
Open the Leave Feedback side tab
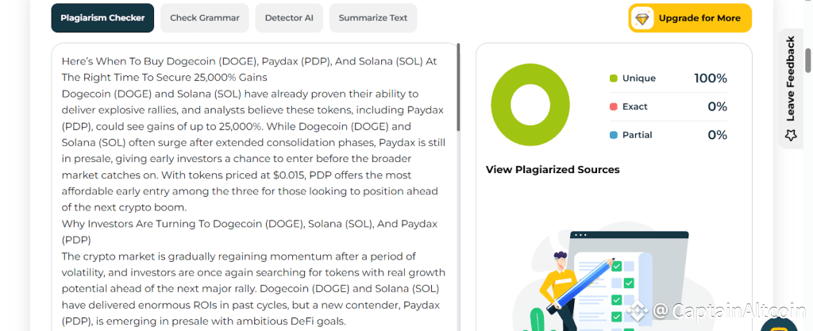pyautogui.click(x=790, y=79)
